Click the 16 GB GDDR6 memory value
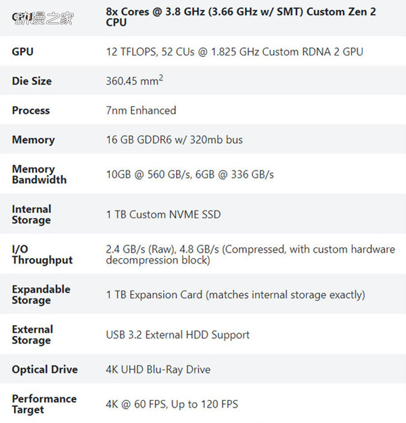The width and height of the screenshot is (406, 423). coord(174,140)
